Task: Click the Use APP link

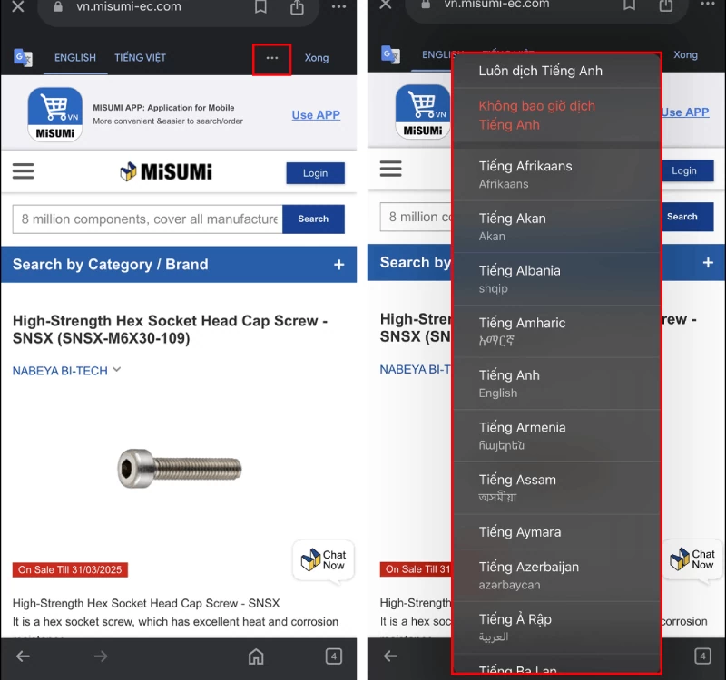Action: tap(316, 112)
